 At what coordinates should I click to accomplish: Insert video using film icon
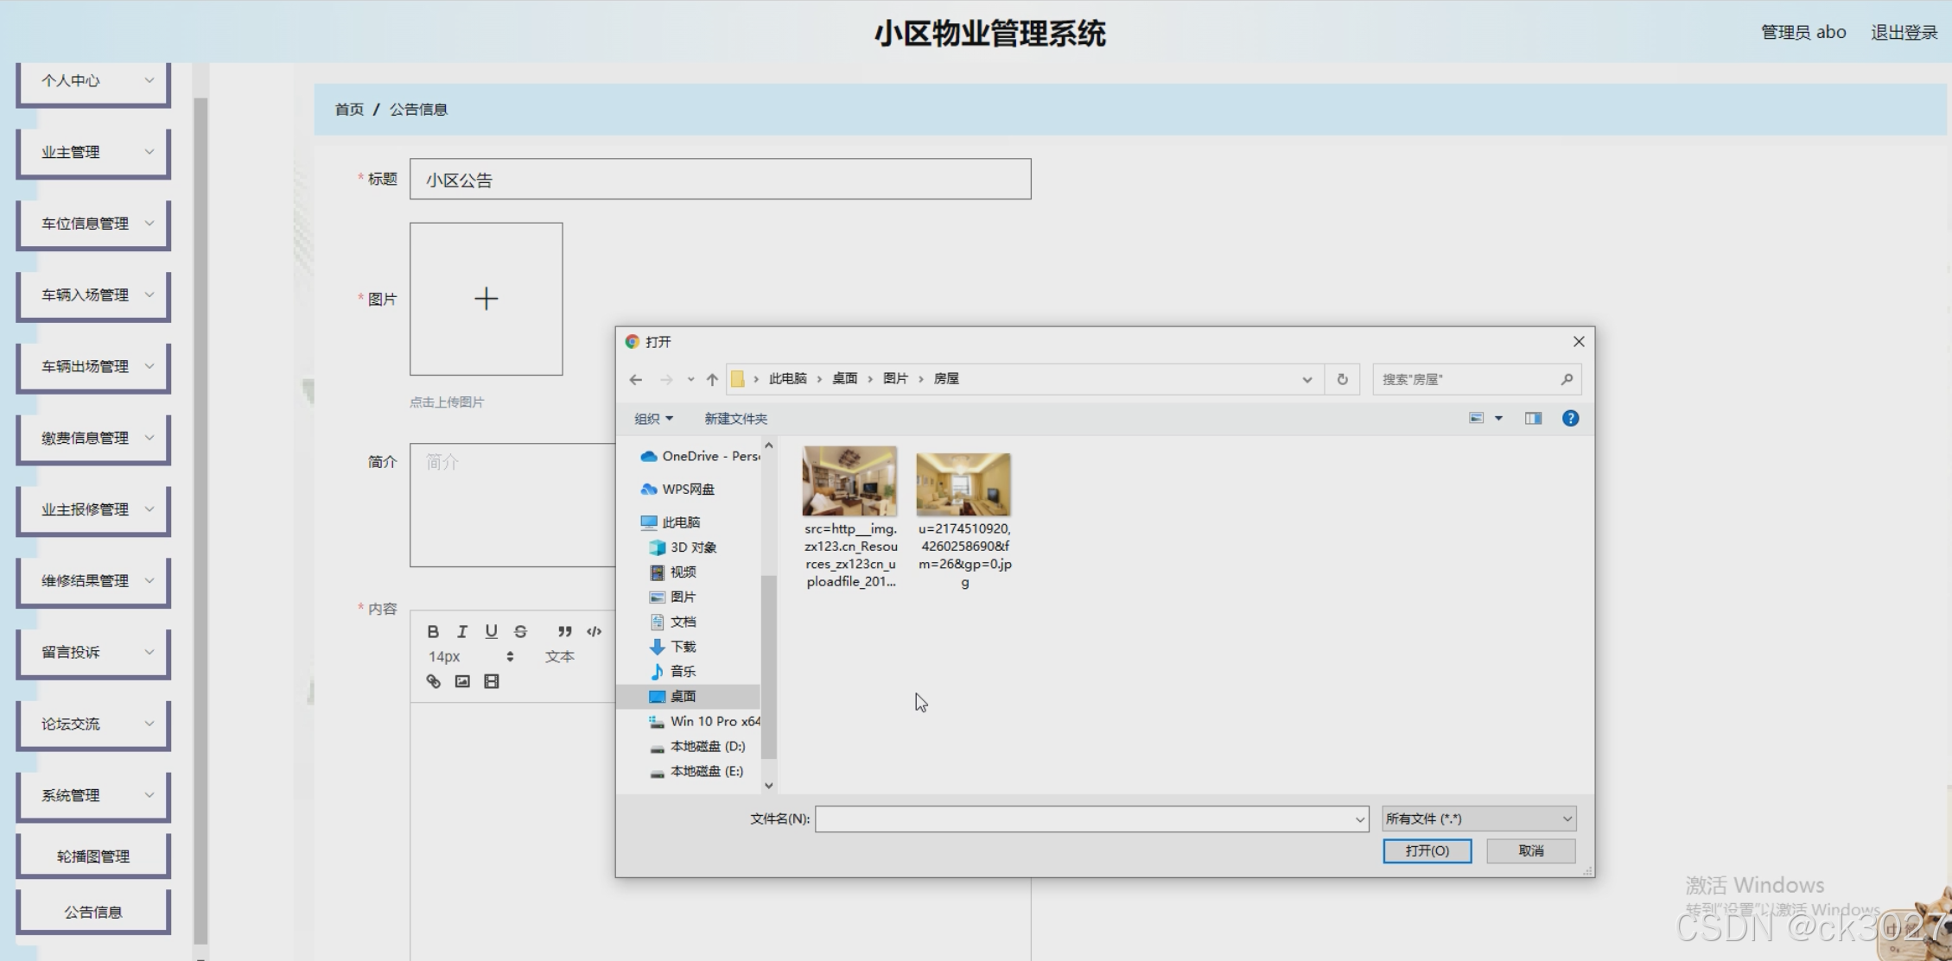point(492,681)
